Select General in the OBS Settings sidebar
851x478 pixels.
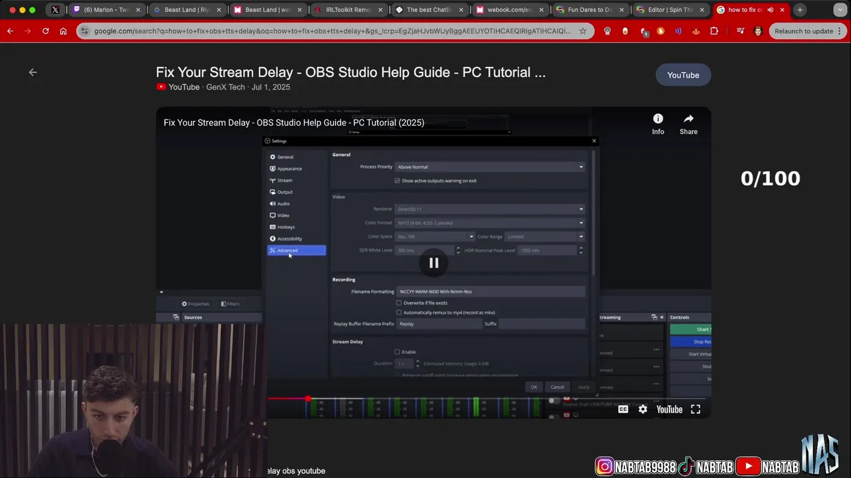[x=296, y=157]
